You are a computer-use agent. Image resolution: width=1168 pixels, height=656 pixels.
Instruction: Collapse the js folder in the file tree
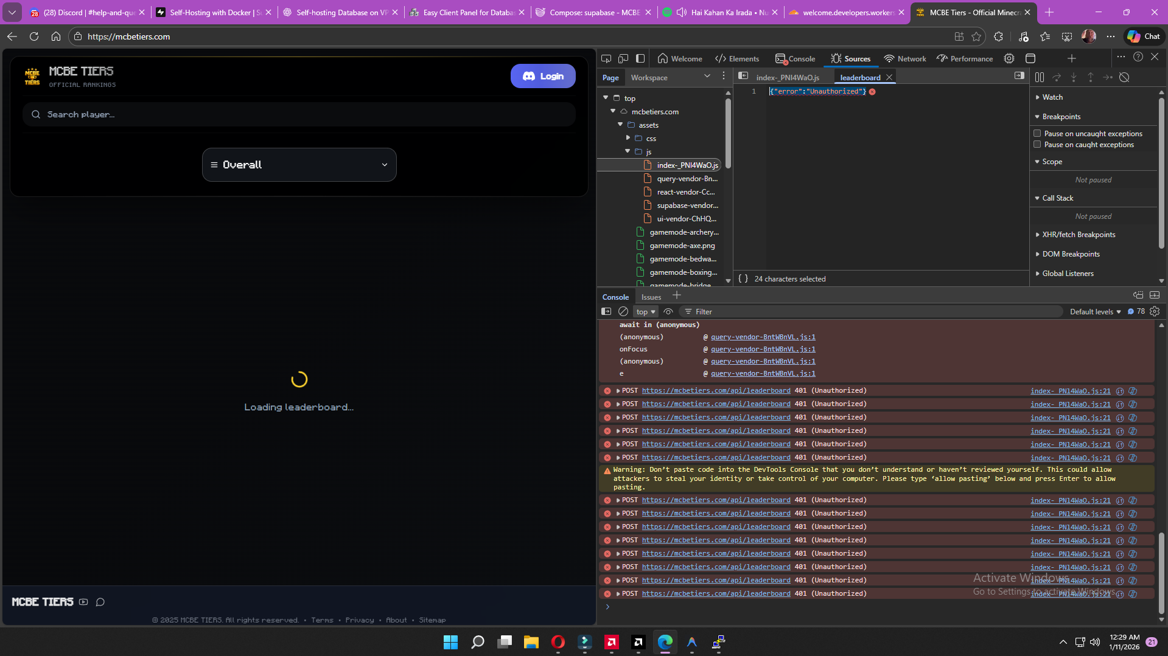[628, 151]
